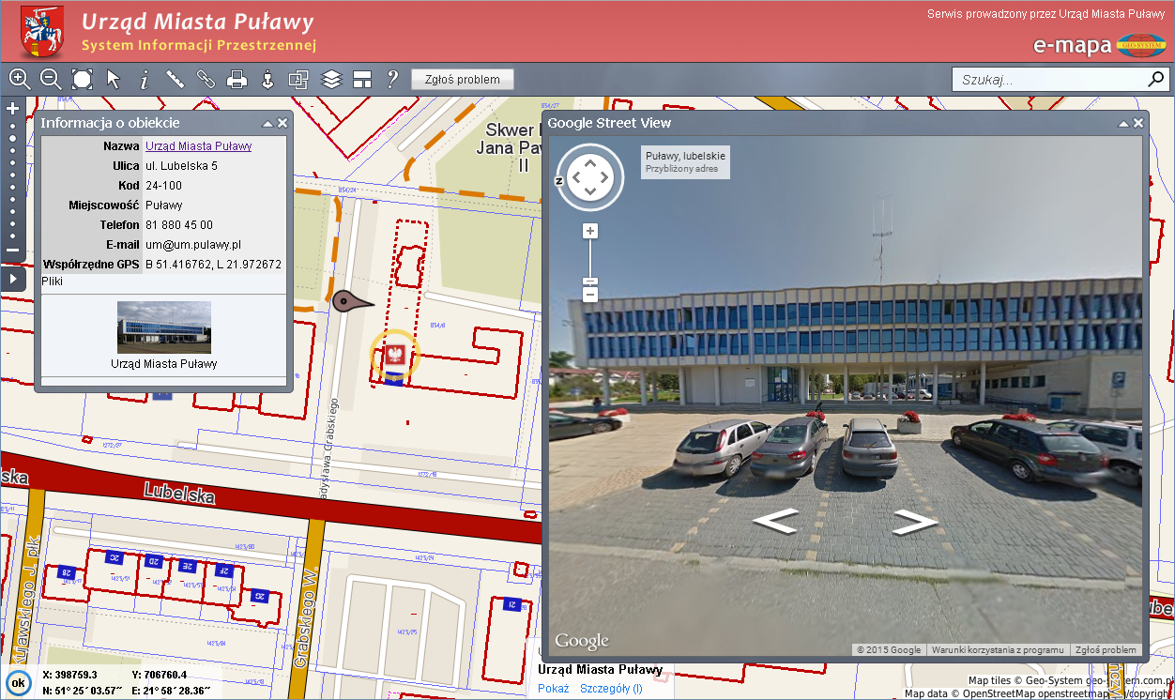Zoom out Street View with minus button
1175x700 pixels.
click(589, 296)
